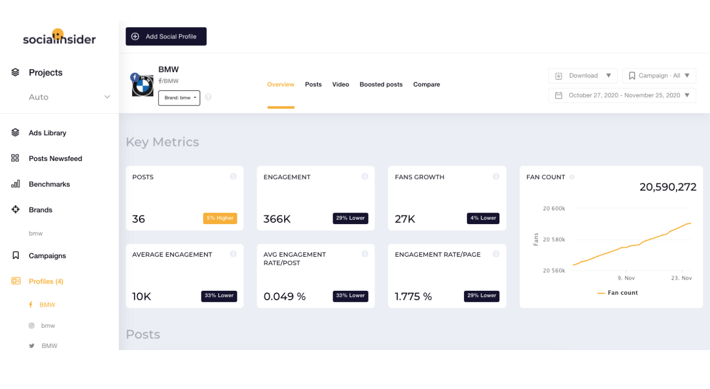Switch to the Video tab
The image size is (710, 389).
[x=340, y=85]
